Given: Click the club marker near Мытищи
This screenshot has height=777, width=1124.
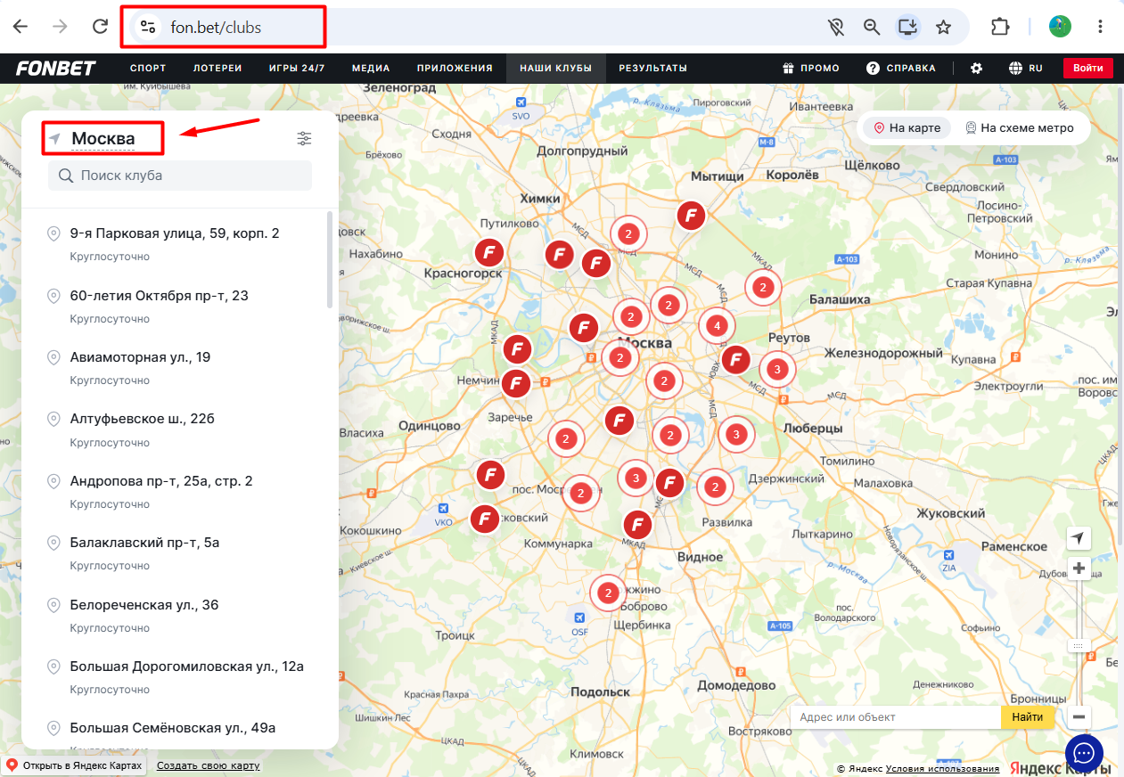Looking at the screenshot, I should point(691,216).
